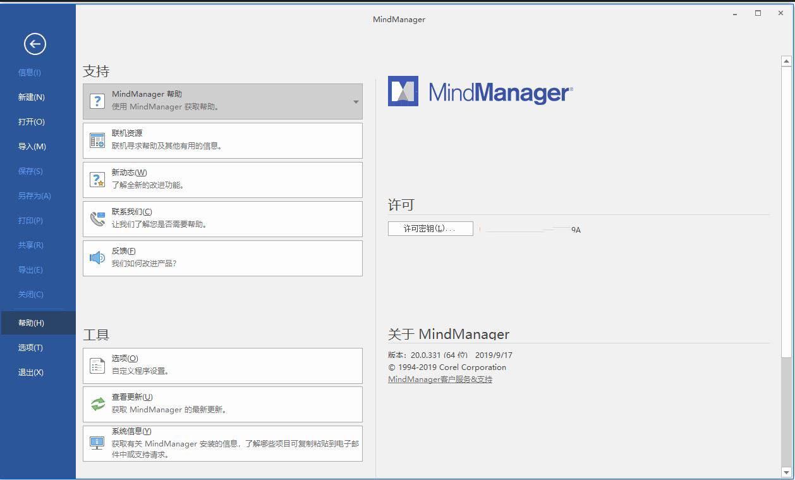This screenshot has width=795, height=480.
Task: Open the MindManager客户服务&支持 link
Action: click(440, 379)
